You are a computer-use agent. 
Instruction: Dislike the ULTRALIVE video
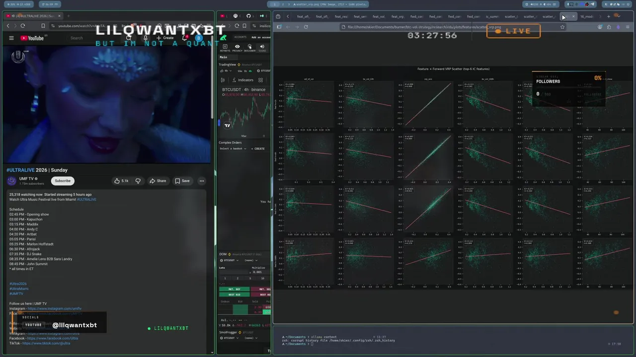[138, 181]
